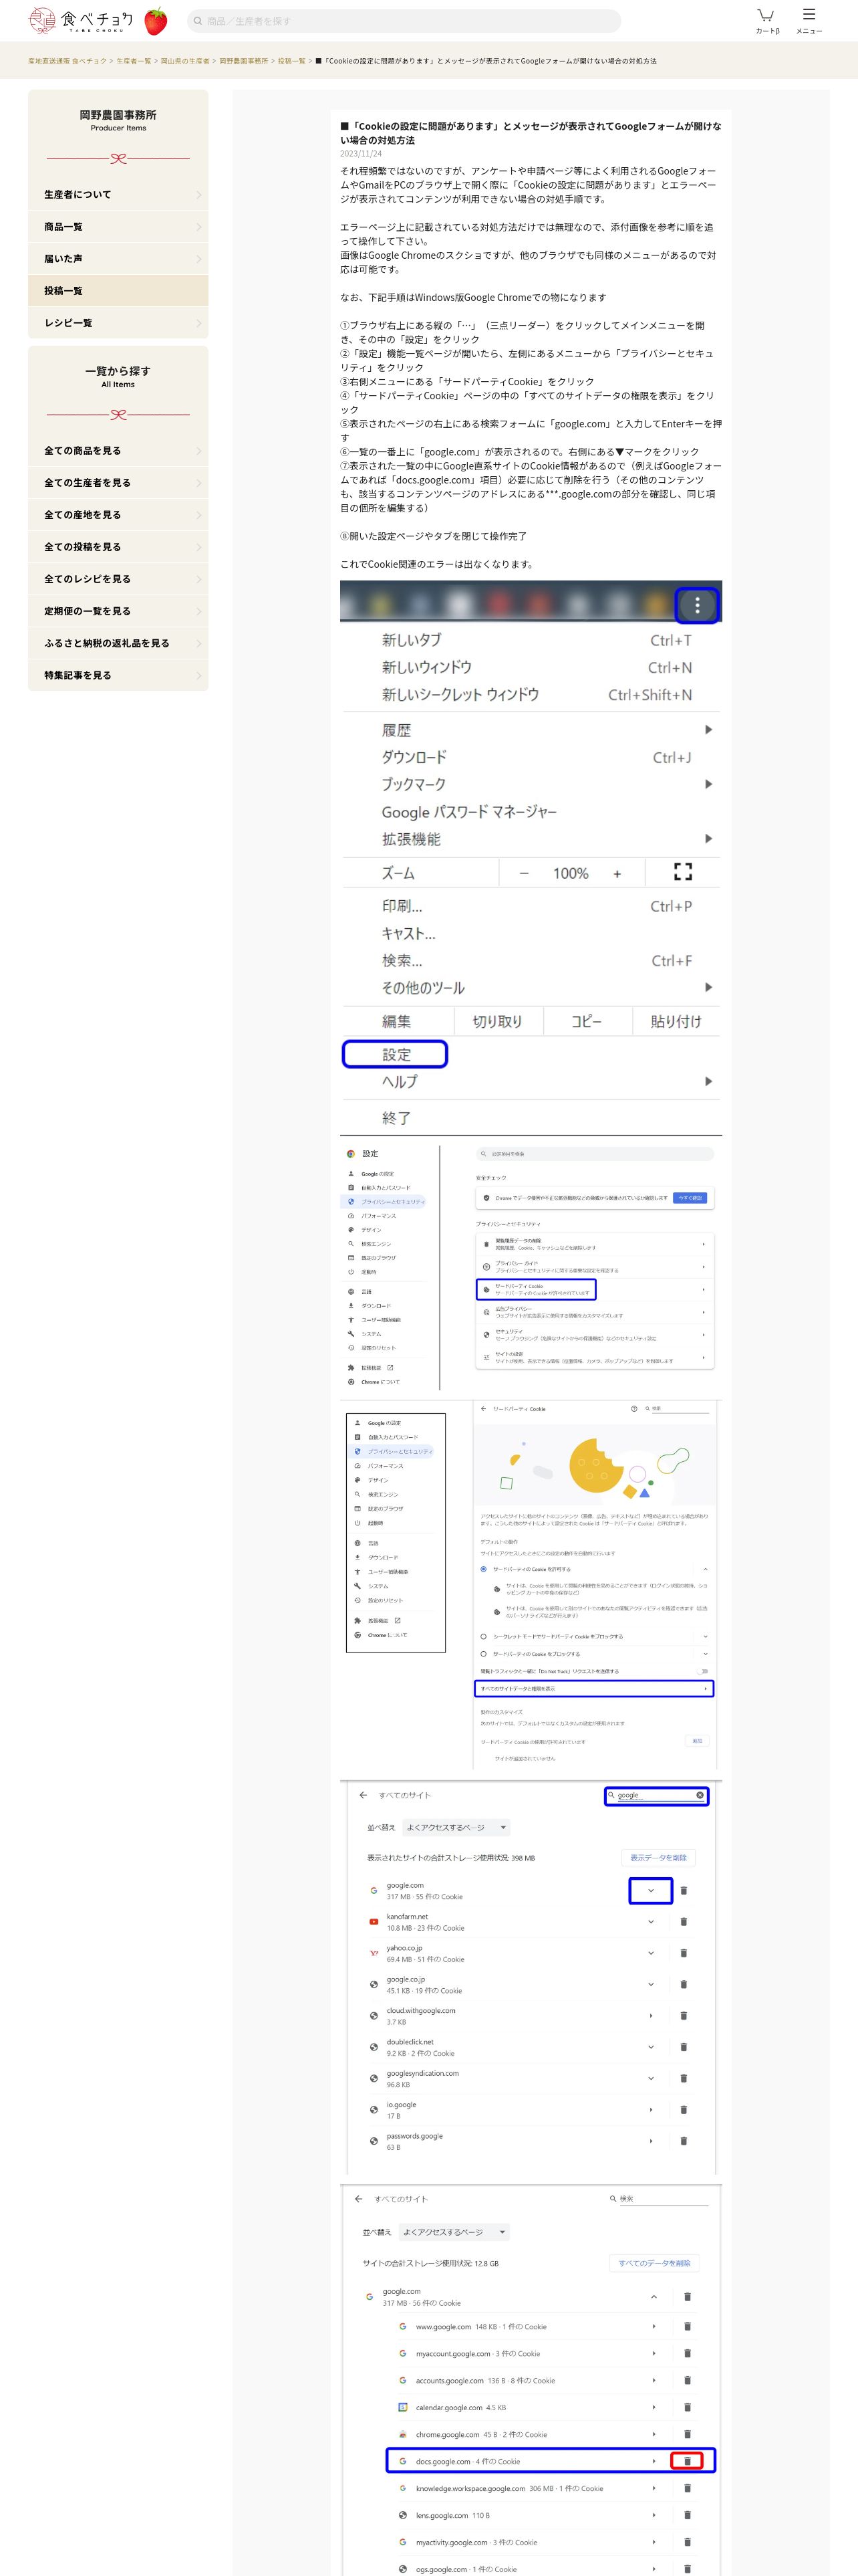Image resolution: width=858 pixels, height=2576 pixels.
Task: Open the shopping cart (カート)
Action: pos(766,20)
